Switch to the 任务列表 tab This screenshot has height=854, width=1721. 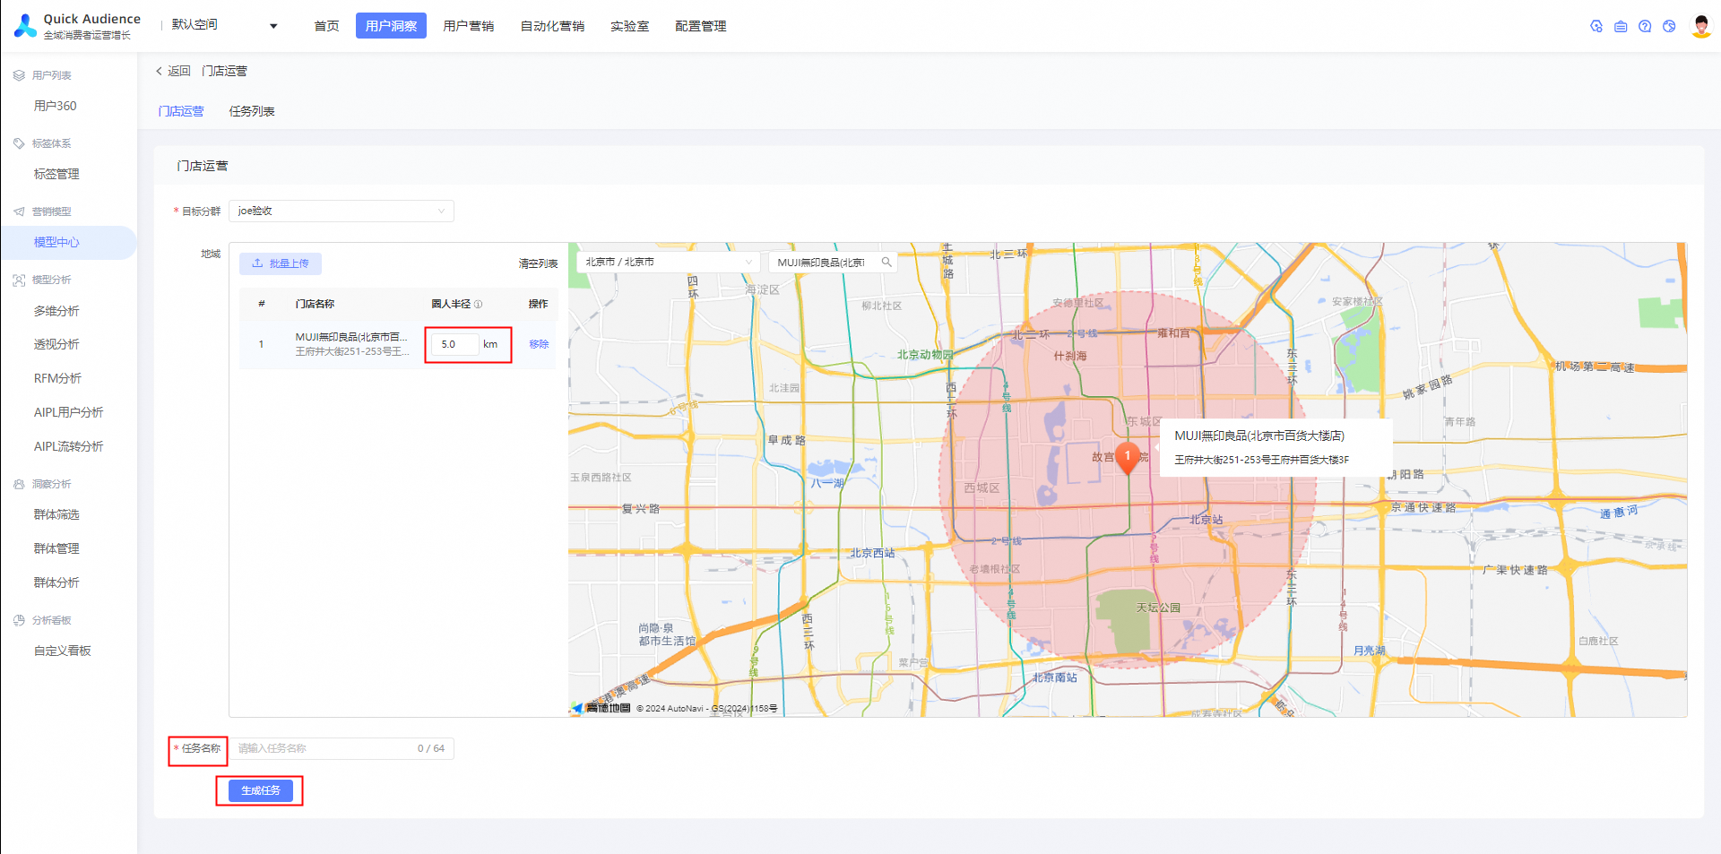coord(252,111)
